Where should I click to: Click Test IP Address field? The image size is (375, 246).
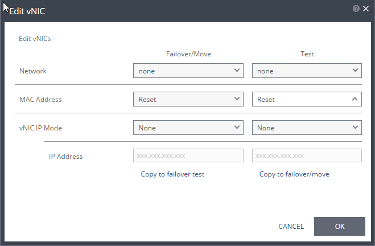tap(307, 155)
